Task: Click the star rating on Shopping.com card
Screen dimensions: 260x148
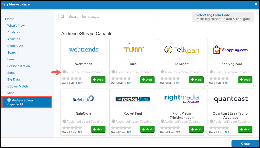Action: pos(219,78)
